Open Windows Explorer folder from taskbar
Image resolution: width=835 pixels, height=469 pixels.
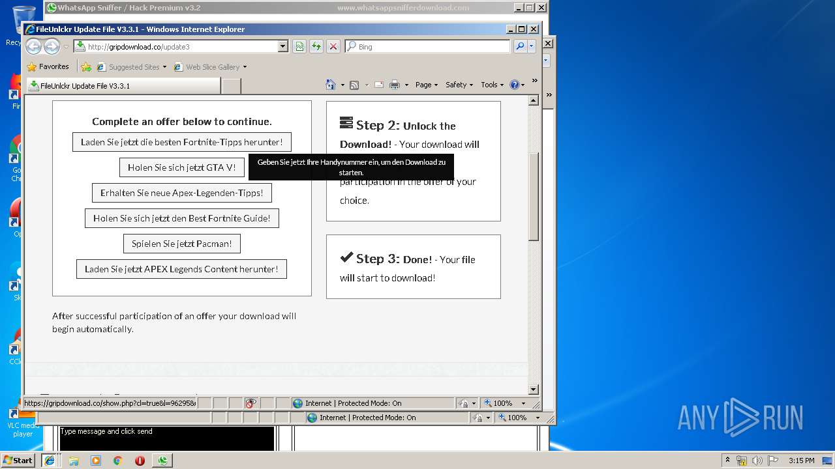coord(74,461)
